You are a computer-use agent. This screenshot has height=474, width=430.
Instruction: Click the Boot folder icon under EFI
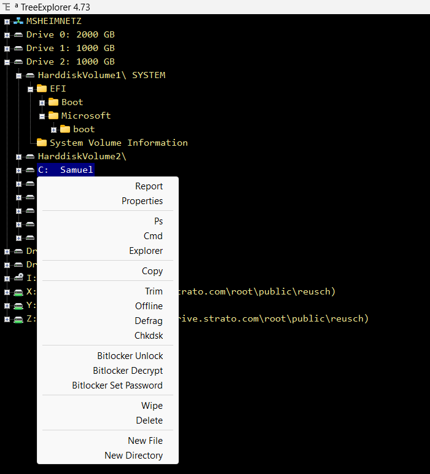click(53, 102)
